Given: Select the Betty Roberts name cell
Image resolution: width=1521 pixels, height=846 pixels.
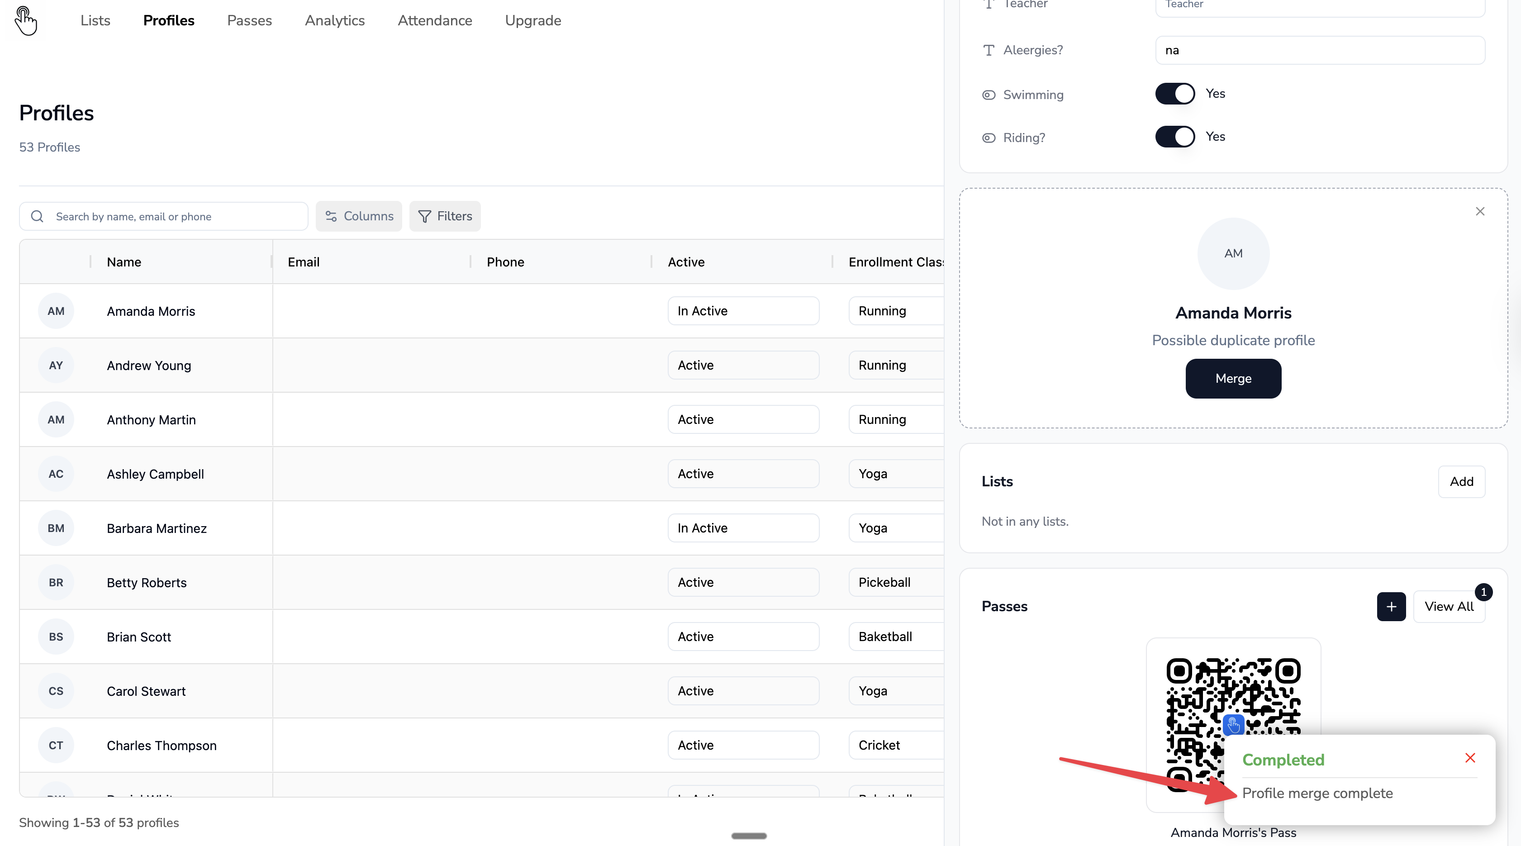Looking at the screenshot, I should [147, 583].
